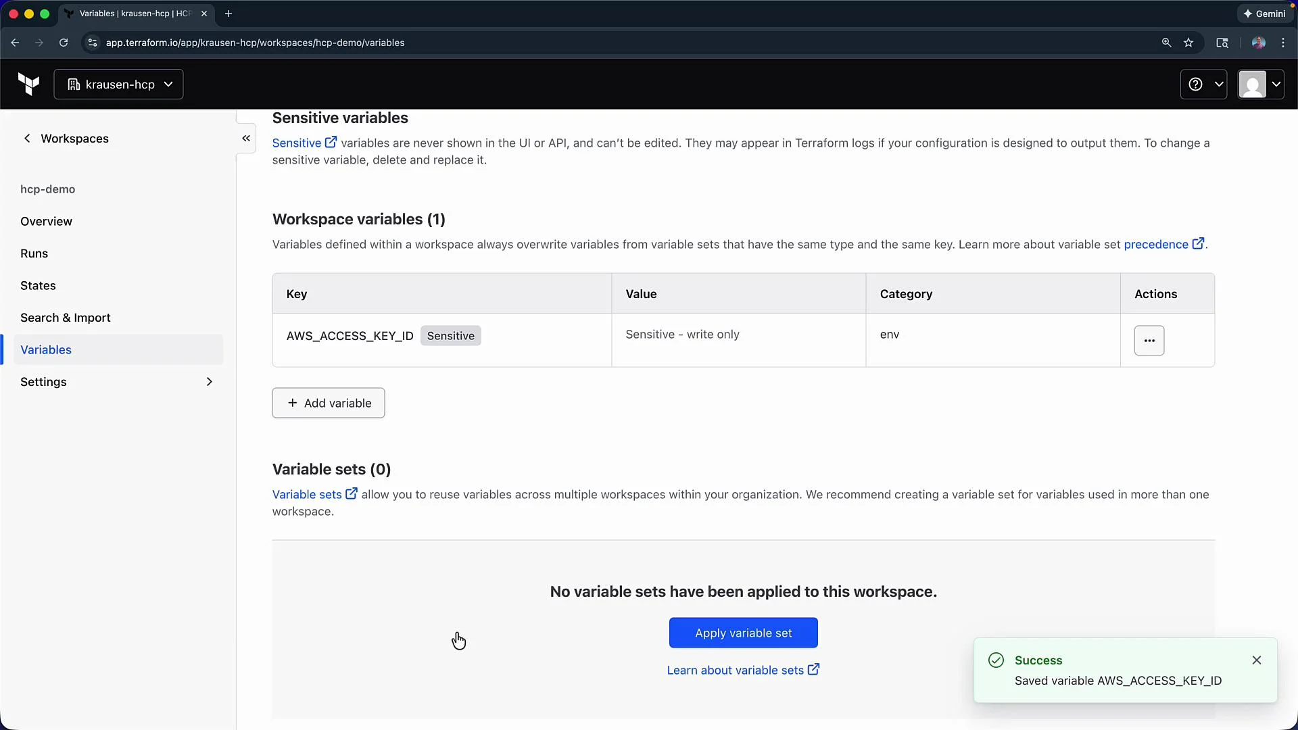The height and width of the screenshot is (730, 1298).
Task: Bookmark this page with star icon
Action: pyautogui.click(x=1188, y=43)
